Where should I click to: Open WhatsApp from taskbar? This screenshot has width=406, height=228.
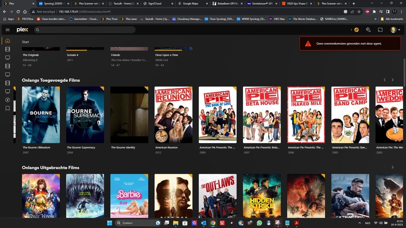[x=259, y=223]
